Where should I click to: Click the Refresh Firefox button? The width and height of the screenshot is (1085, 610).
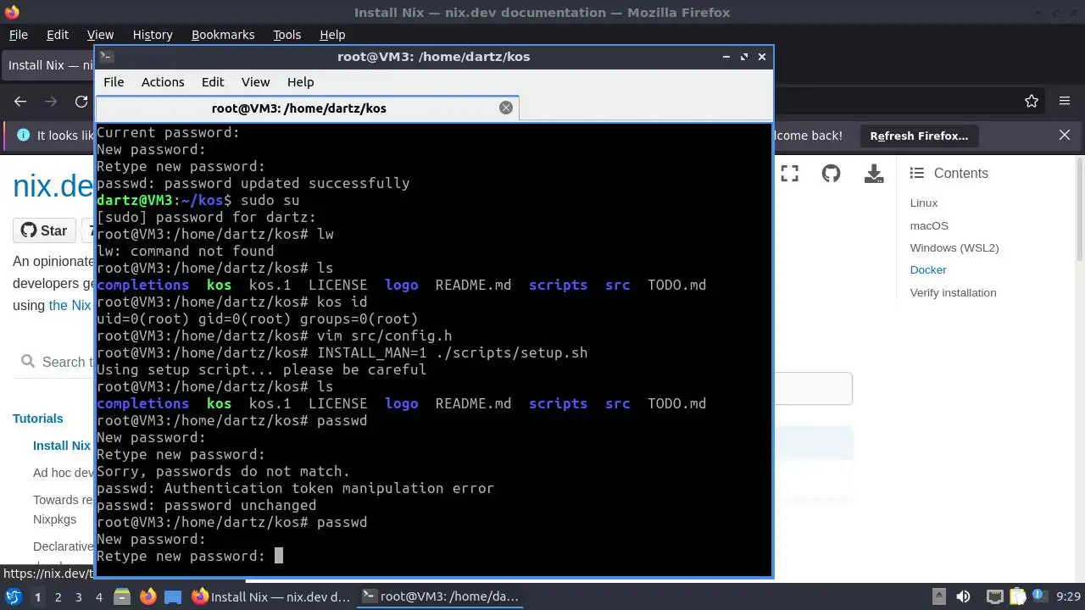coord(919,136)
